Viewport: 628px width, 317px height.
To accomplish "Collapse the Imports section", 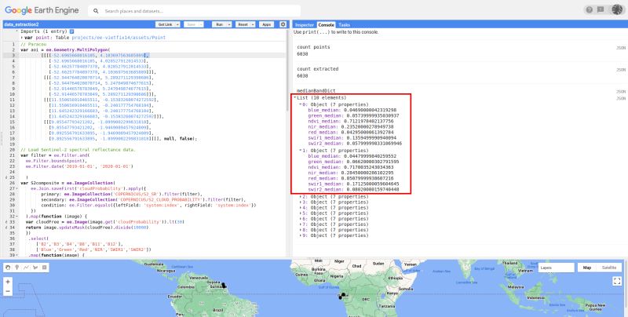I will coord(16,31).
